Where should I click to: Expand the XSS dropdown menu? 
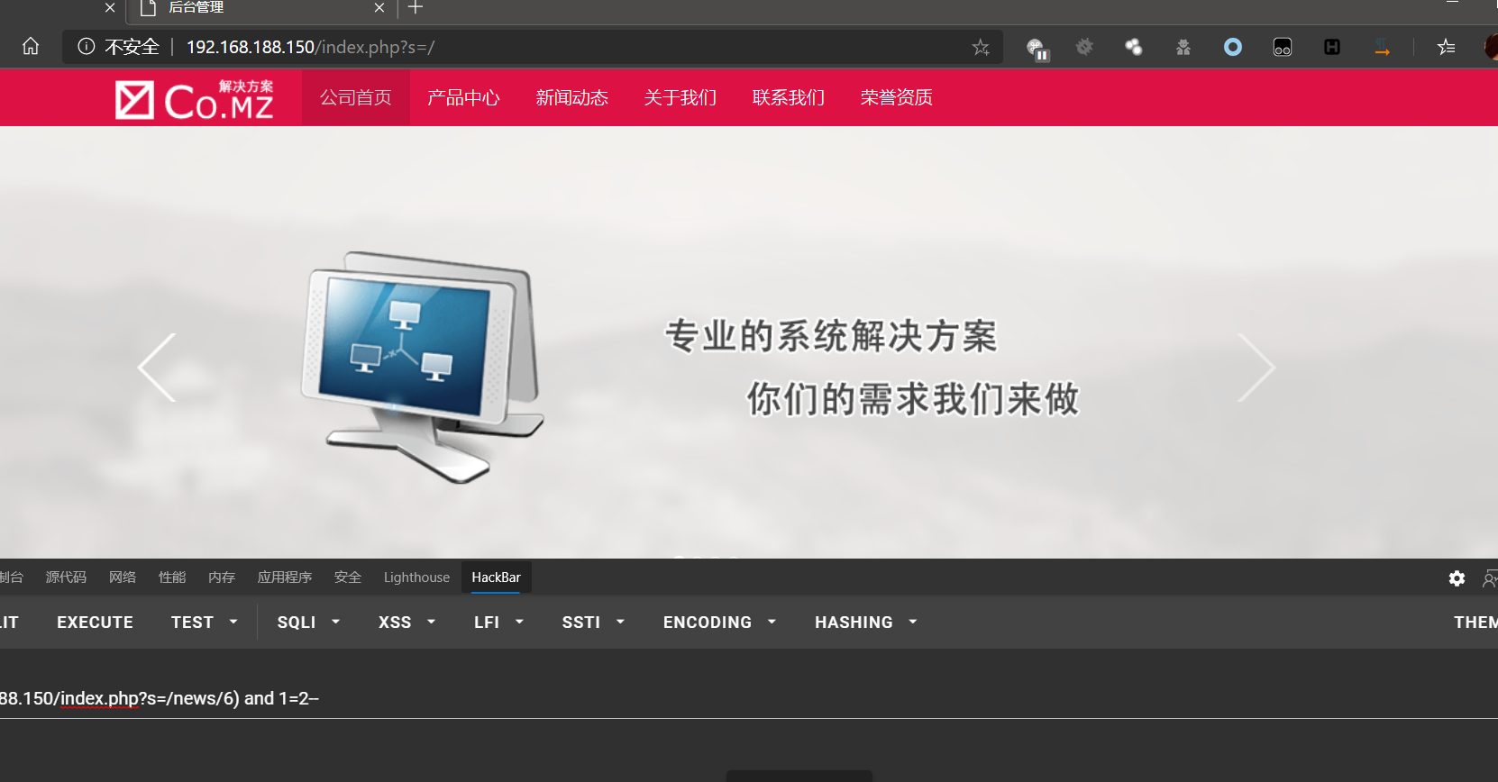pos(407,623)
